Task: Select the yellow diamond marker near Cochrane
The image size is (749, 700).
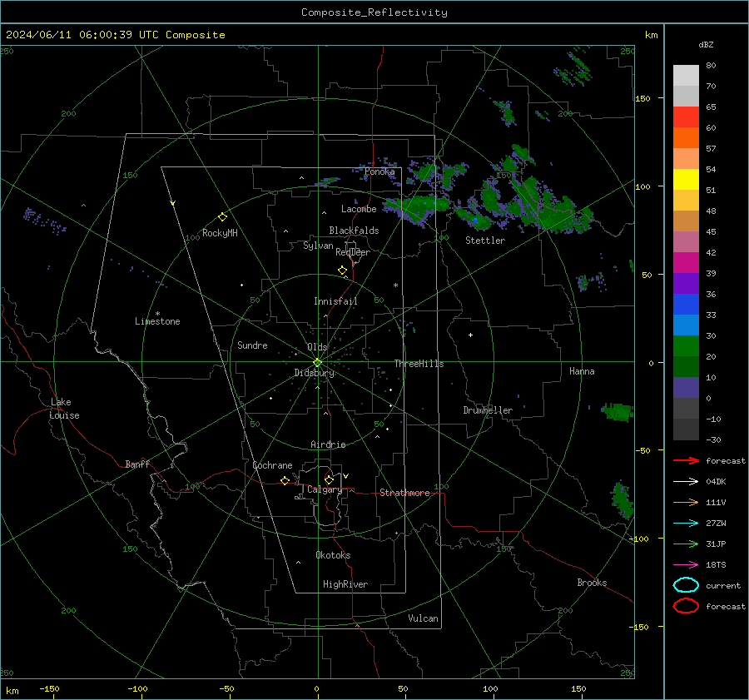Action: [x=285, y=480]
